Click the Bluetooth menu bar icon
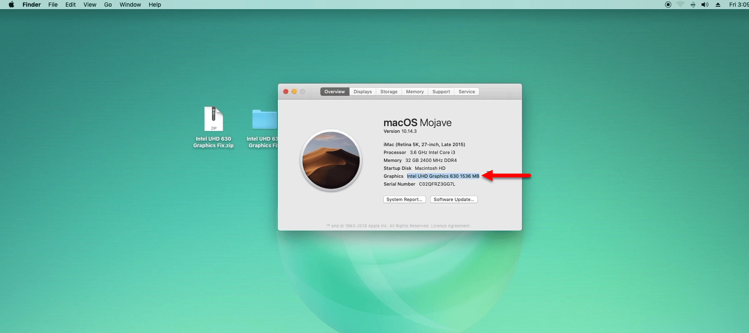 coord(693,5)
